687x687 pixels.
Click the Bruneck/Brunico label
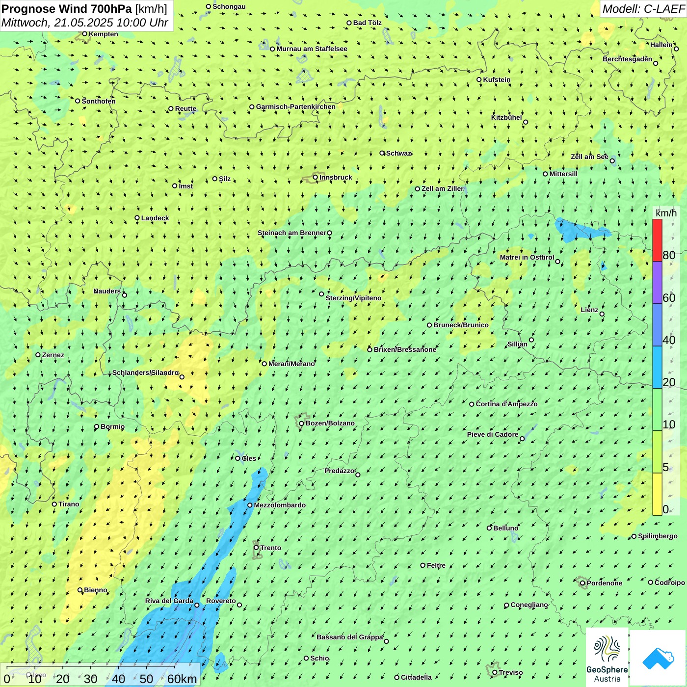tap(461, 325)
